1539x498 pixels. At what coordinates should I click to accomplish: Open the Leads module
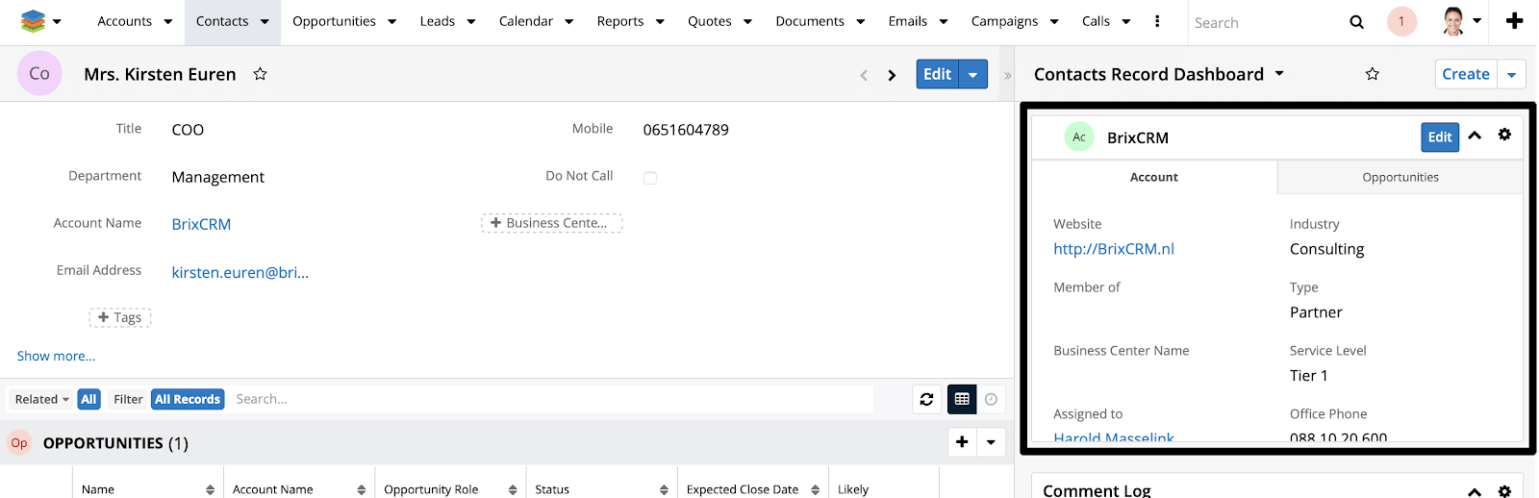[438, 21]
